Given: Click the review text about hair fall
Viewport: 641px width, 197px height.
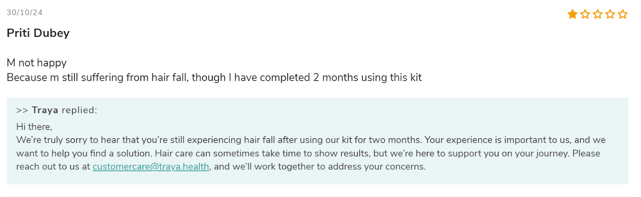Looking at the screenshot, I should (x=214, y=77).
